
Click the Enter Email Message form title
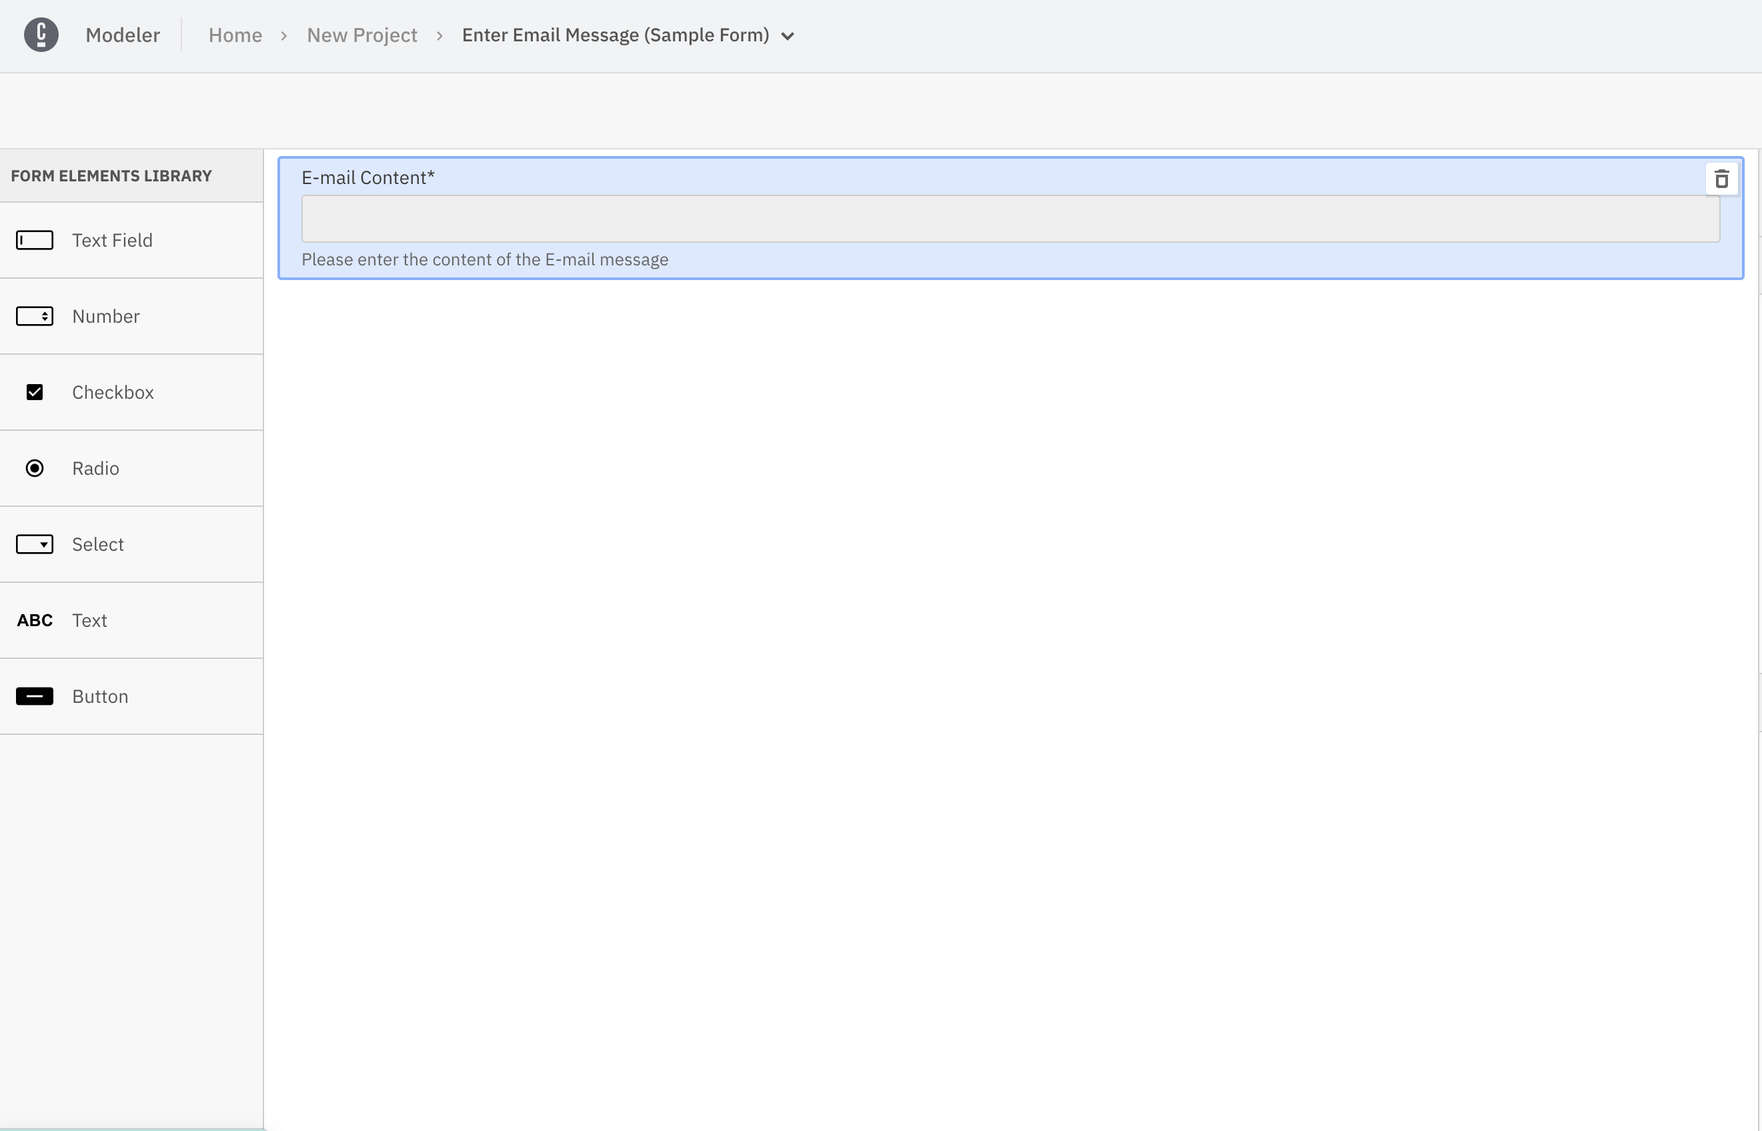[x=615, y=35]
